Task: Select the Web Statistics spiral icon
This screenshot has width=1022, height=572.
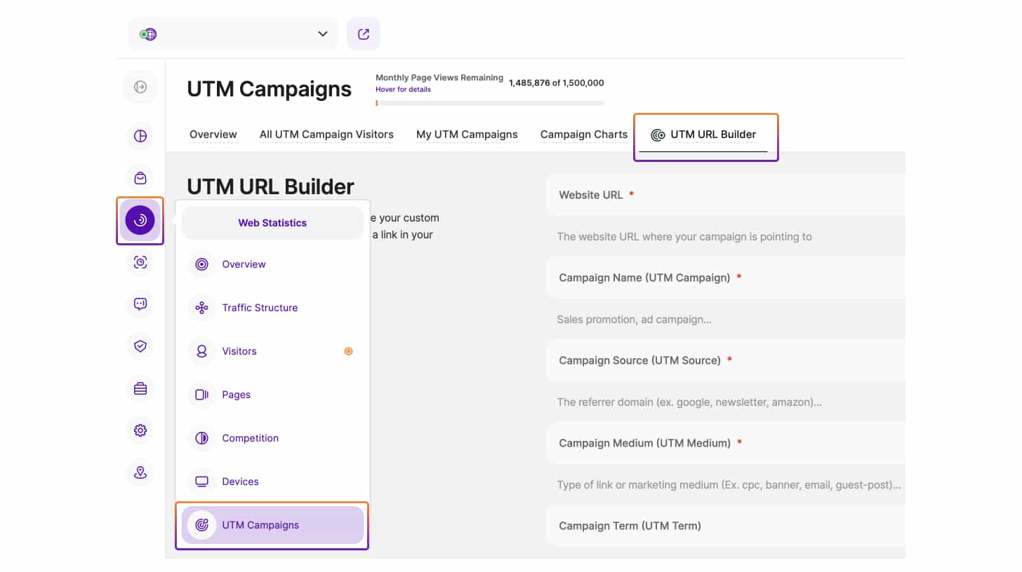Action: 140,221
